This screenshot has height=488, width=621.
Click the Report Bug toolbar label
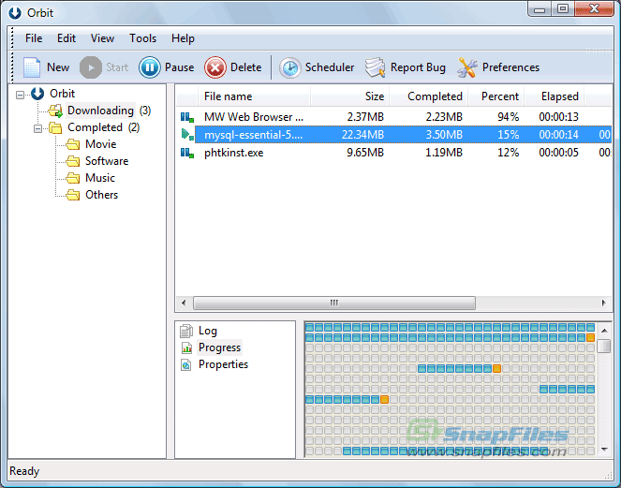[418, 67]
